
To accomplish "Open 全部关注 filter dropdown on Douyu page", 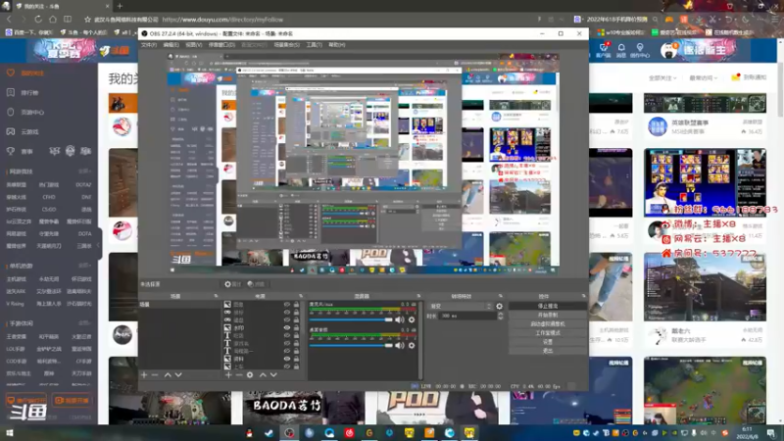I will 662,78.
